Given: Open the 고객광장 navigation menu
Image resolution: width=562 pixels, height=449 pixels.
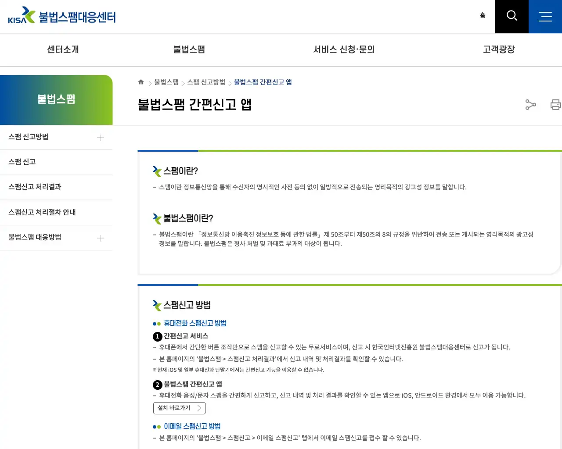Looking at the screenshot, I should click(x=498, y=50).
